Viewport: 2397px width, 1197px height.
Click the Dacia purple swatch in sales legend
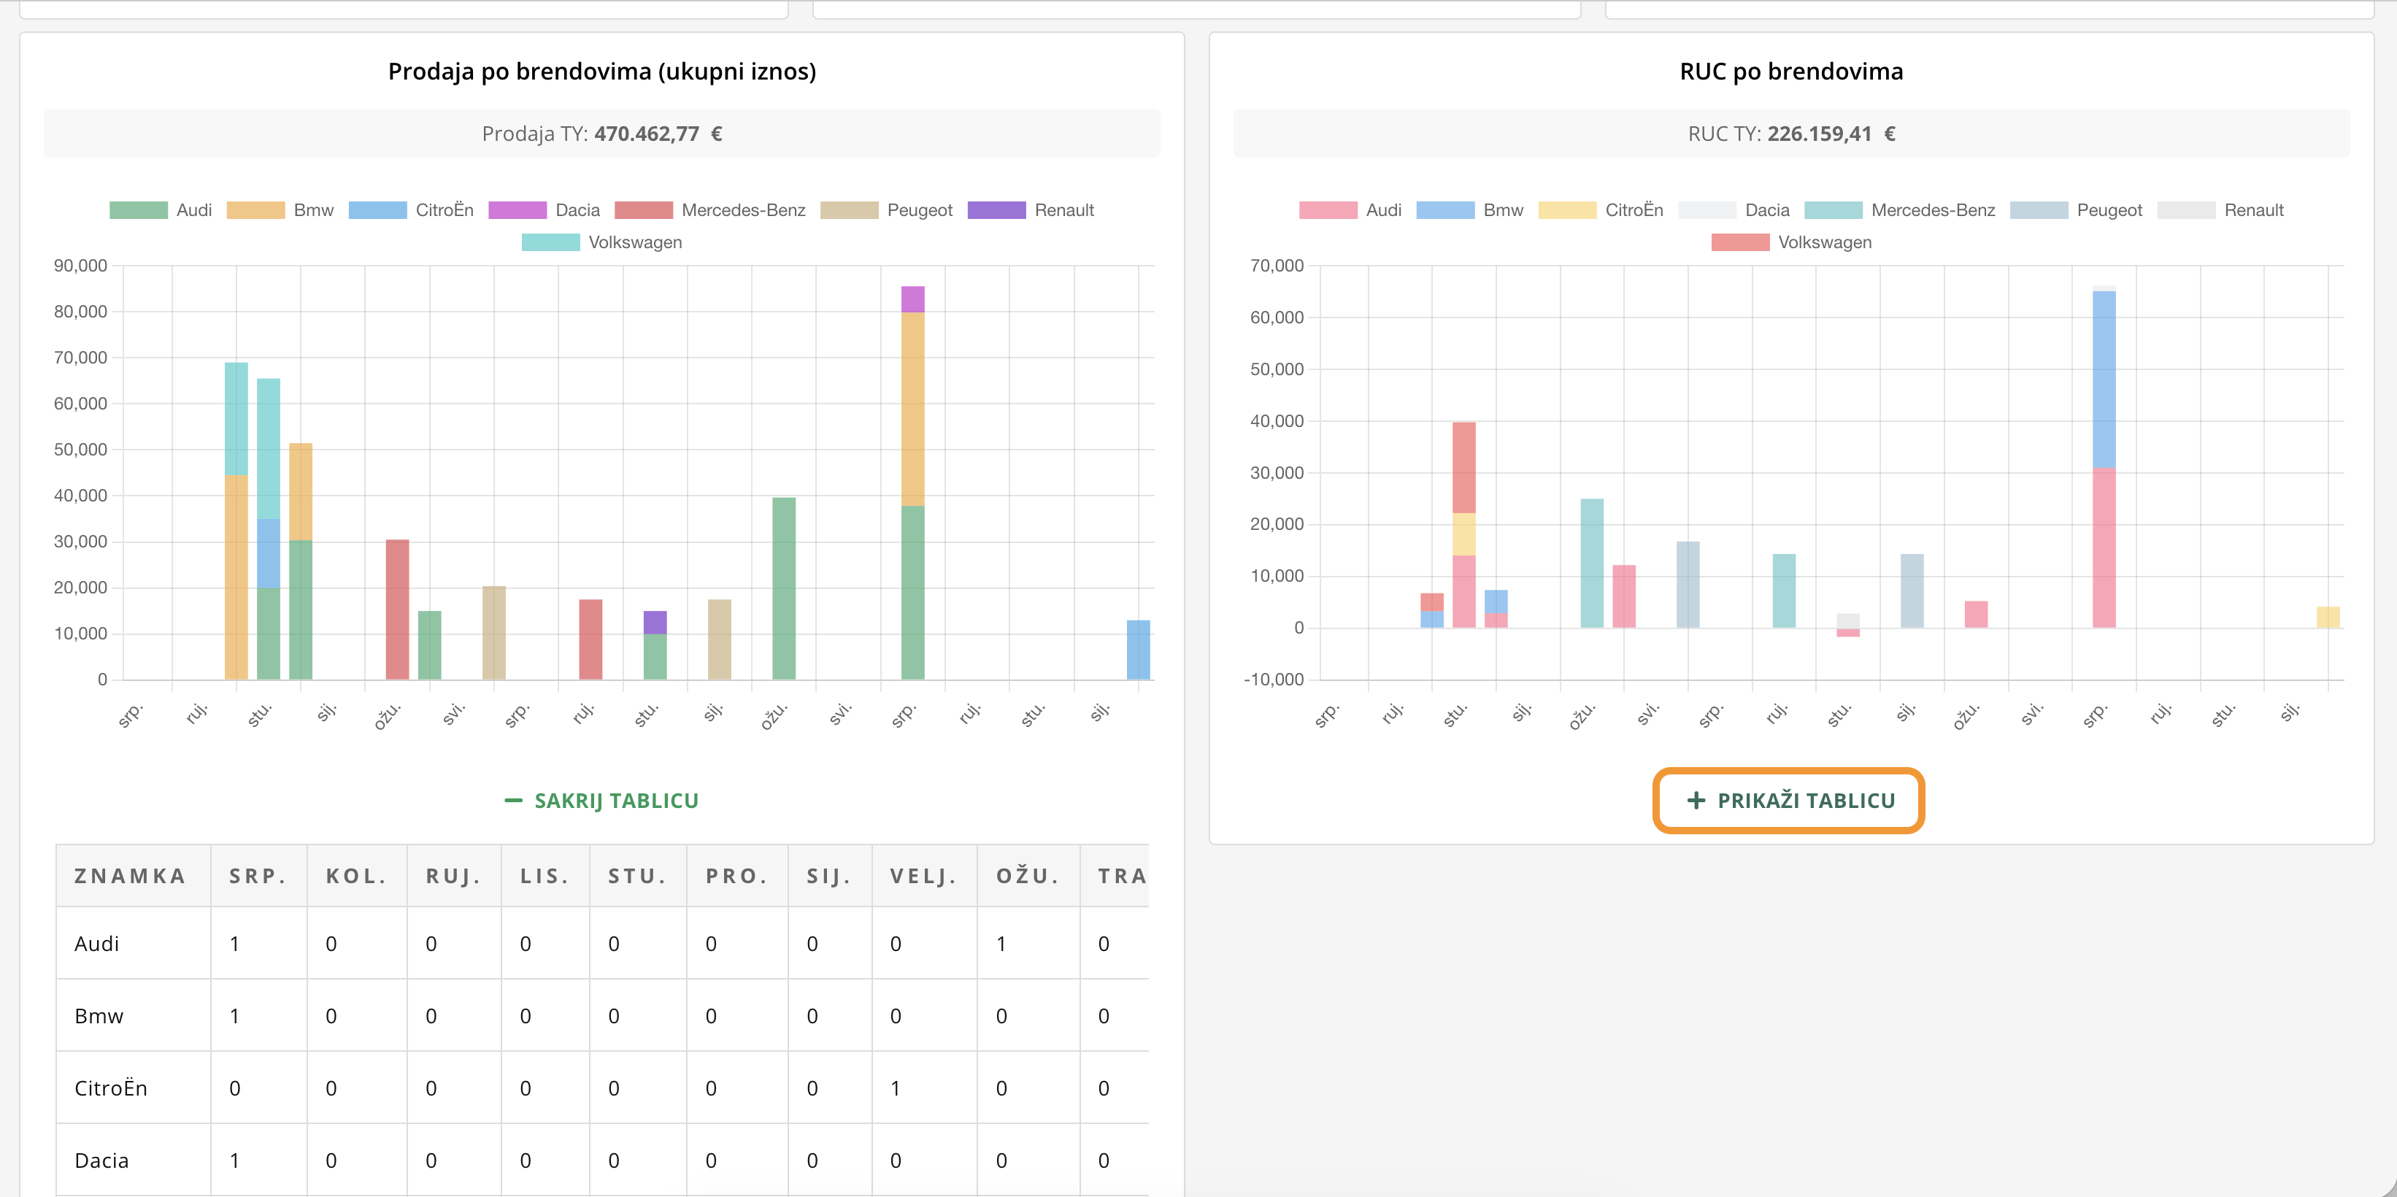pos(517,210)
